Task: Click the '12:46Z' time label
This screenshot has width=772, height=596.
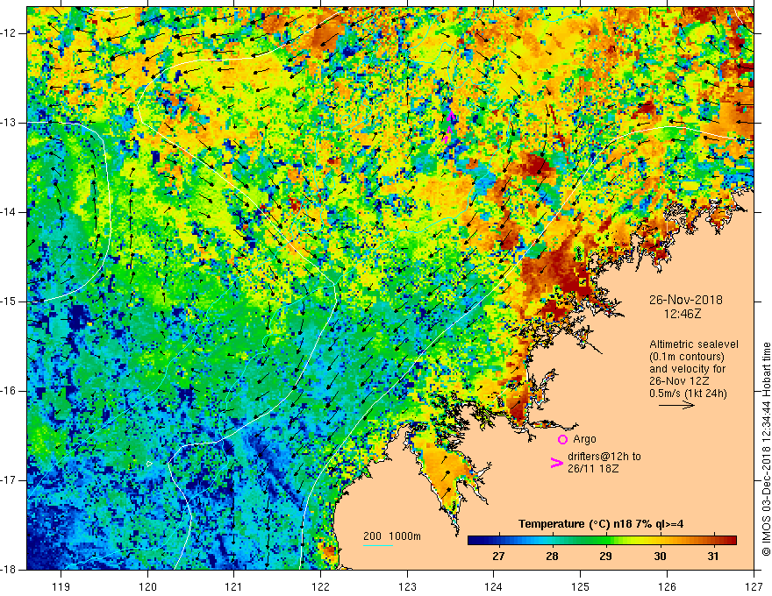Action: (683, 313)
